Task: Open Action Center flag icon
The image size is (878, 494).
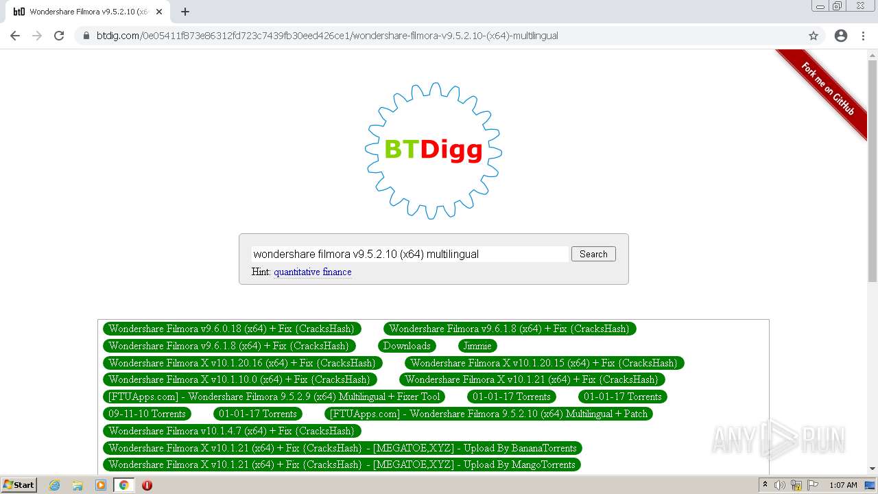Action: point(813,485)
